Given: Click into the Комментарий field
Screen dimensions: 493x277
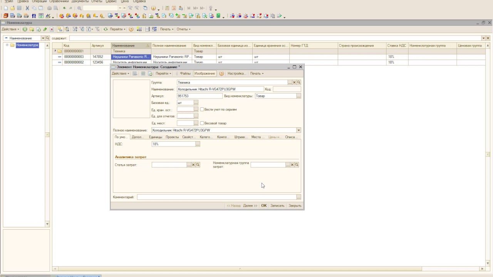Looking at the screenshot, I should tap(217, 197).
